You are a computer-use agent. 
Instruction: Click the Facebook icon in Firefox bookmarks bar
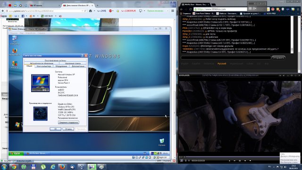(x=23, y=16)
